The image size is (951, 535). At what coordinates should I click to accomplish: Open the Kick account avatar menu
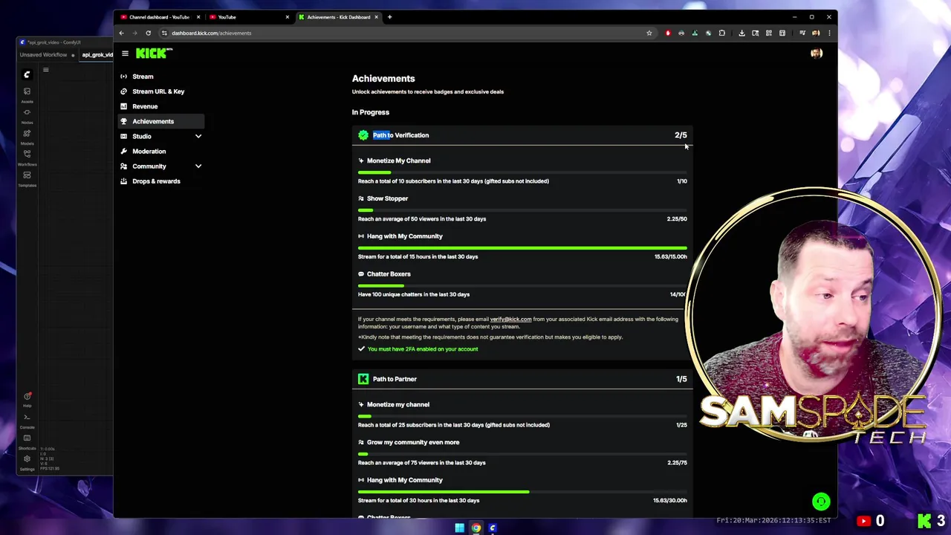tap(817, 53)
